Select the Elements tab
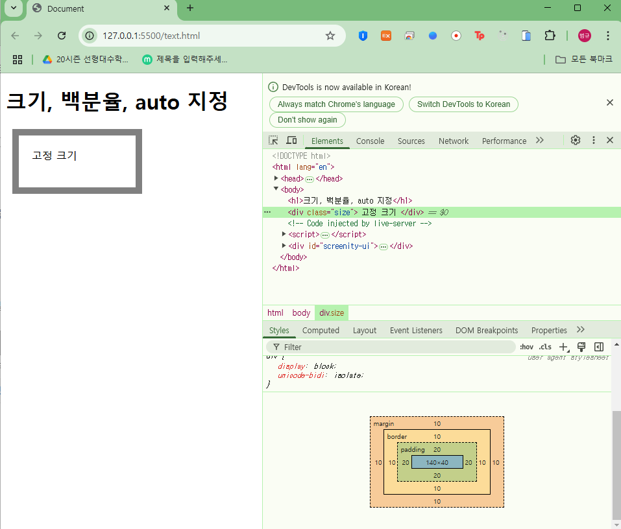 point(327,141)
